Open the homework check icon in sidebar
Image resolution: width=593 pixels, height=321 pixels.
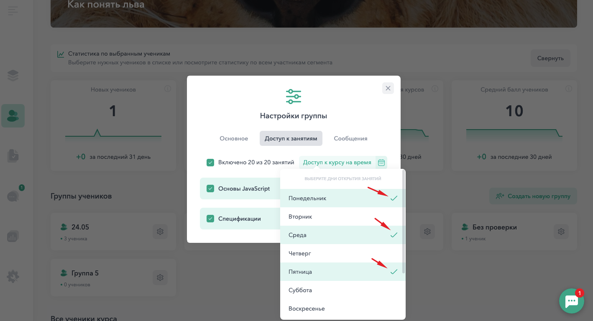tap(13, 156)
